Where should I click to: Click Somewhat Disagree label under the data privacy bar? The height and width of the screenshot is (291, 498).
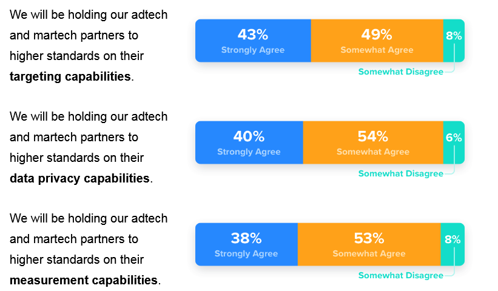pos(400,173)
